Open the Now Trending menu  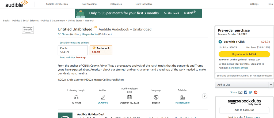pos(89,4)
